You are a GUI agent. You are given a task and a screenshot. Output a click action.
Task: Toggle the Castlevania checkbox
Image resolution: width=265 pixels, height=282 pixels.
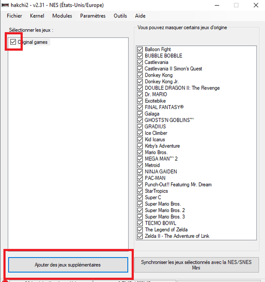(x=140, y=63)
